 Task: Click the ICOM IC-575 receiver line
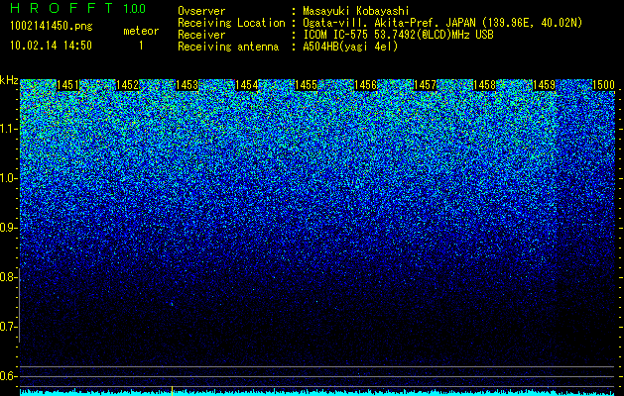pyautogui.click(x=398, y=35)
